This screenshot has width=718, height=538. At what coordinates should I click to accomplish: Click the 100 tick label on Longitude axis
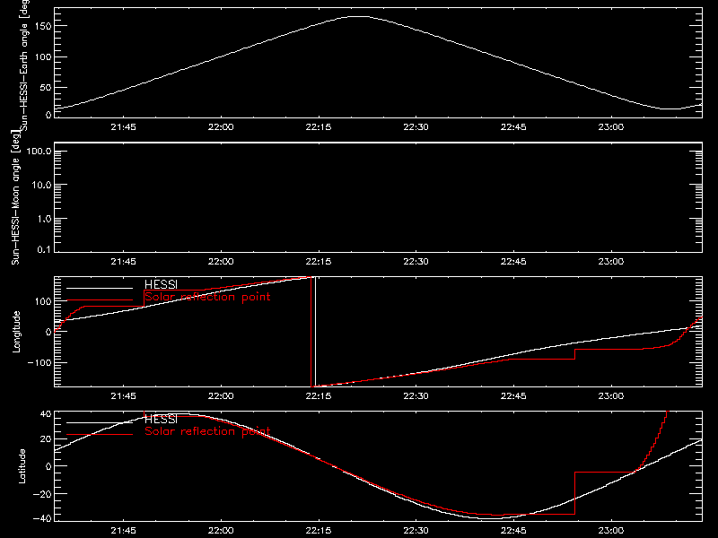pos(43,301)
